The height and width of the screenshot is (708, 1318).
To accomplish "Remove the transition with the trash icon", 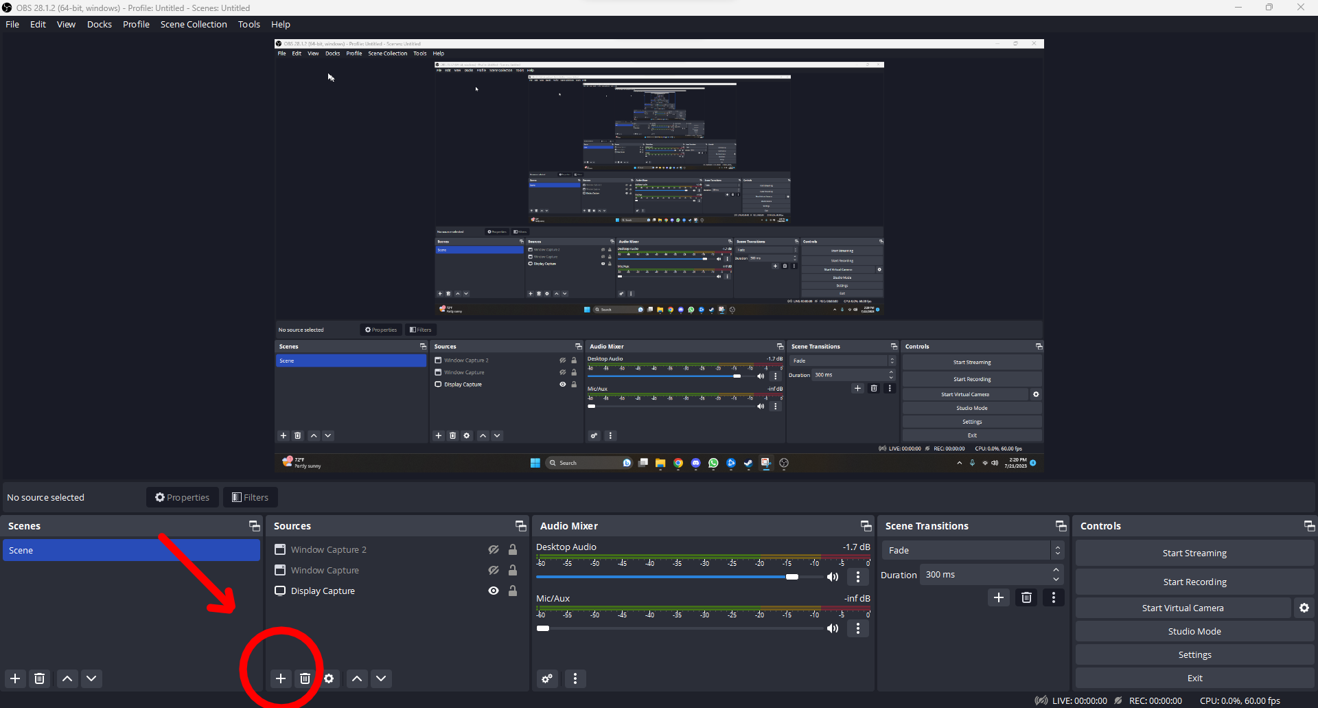I will 1026,597.
